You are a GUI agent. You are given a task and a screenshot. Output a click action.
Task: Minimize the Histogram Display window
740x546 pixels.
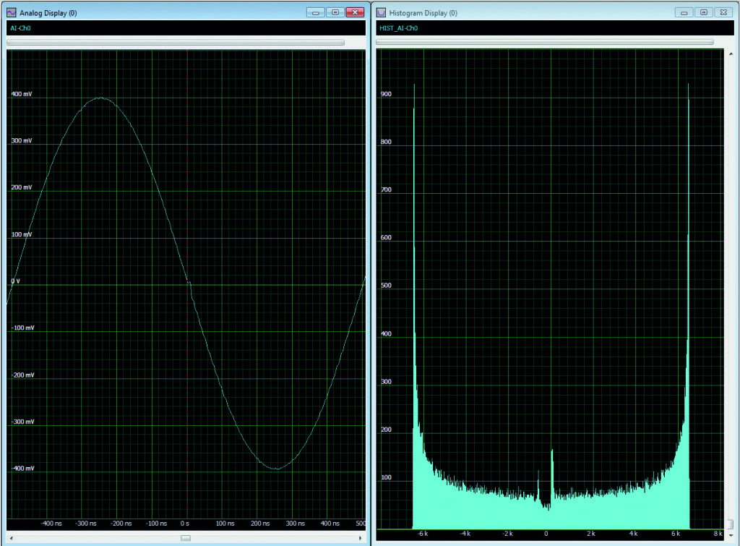click(x=683, y=12)
